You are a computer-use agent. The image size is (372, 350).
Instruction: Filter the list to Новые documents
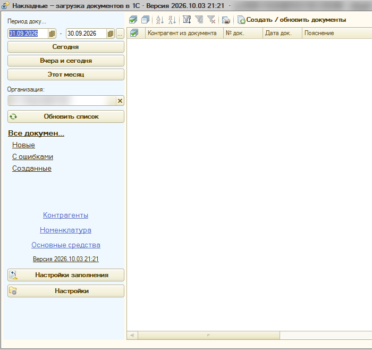click(x=23, y=145)
